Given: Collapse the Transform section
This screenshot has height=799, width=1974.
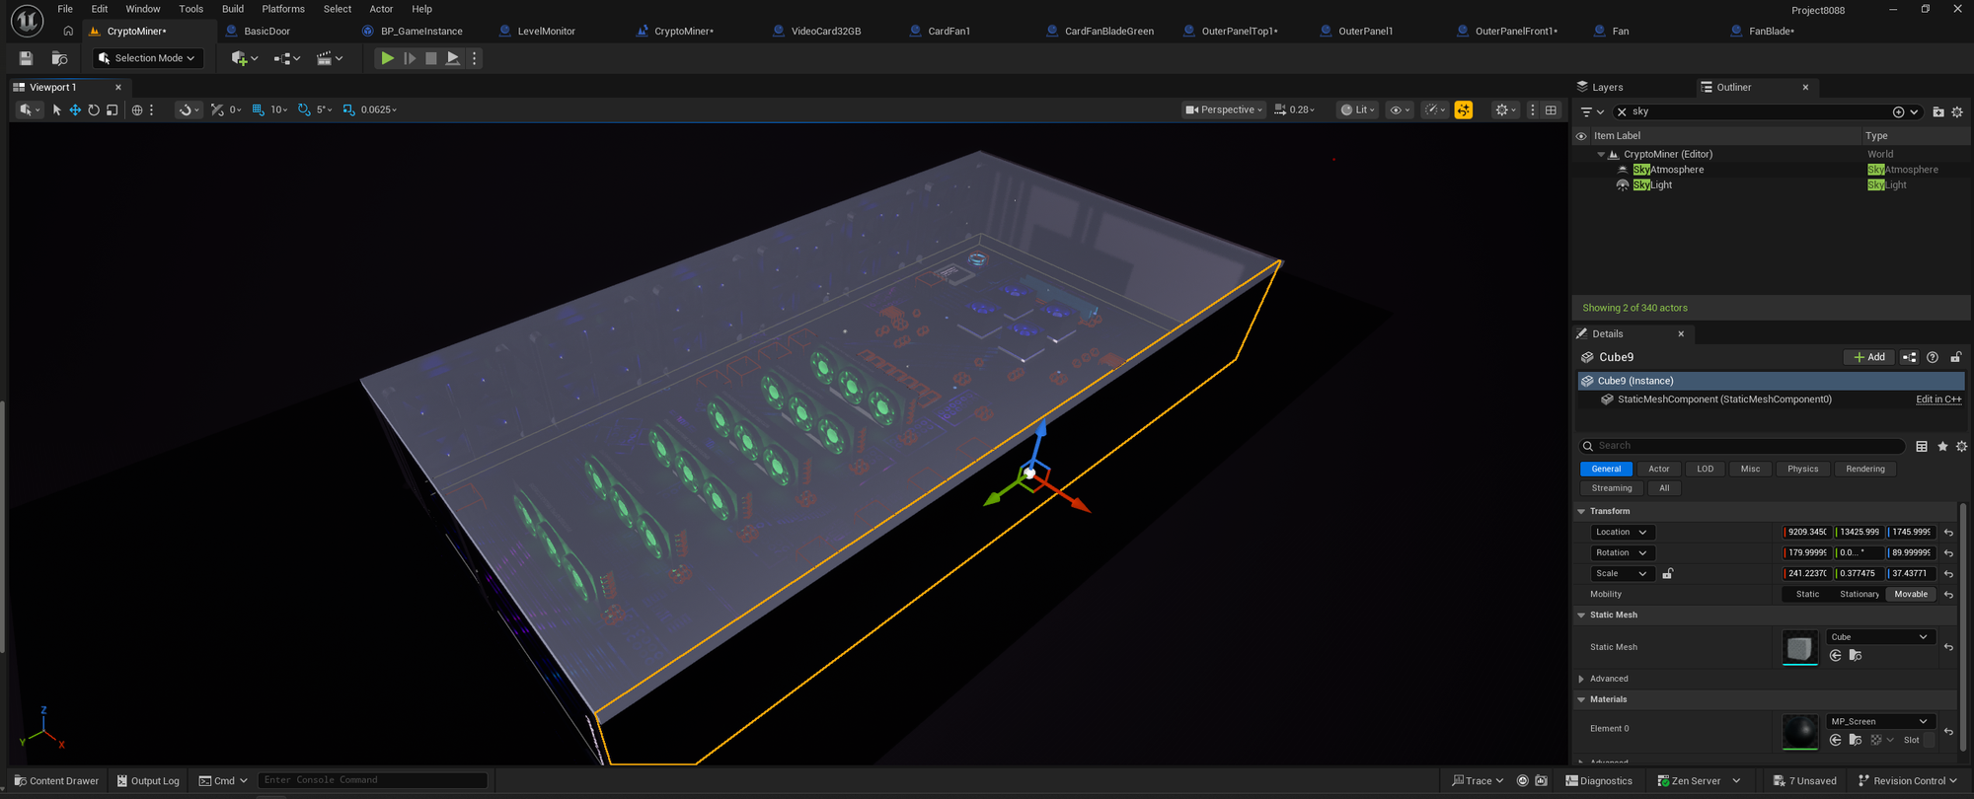Looking at the screenshot, I should click(x=1581, y=511).
